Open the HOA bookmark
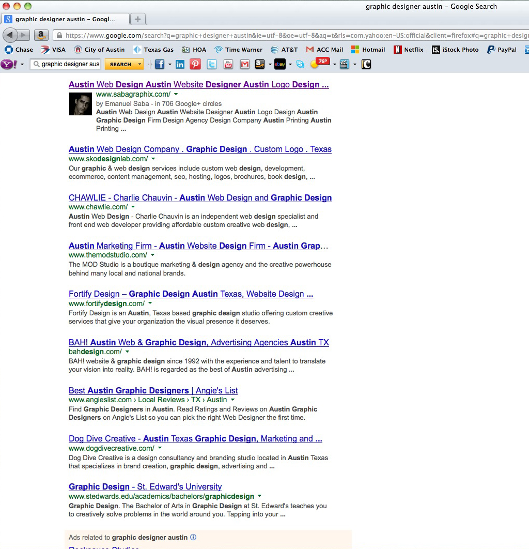The image size is (529, 549). 194,50
